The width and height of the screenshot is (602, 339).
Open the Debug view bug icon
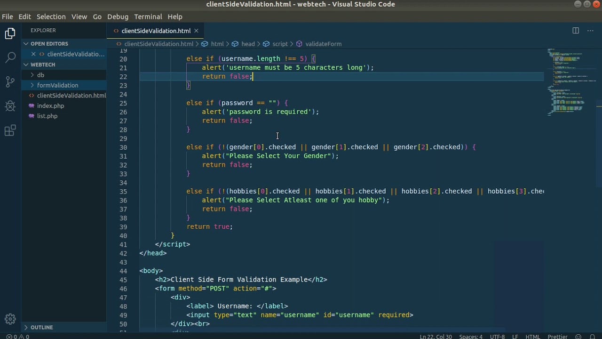pyautogui.click(x=10, y=106)
